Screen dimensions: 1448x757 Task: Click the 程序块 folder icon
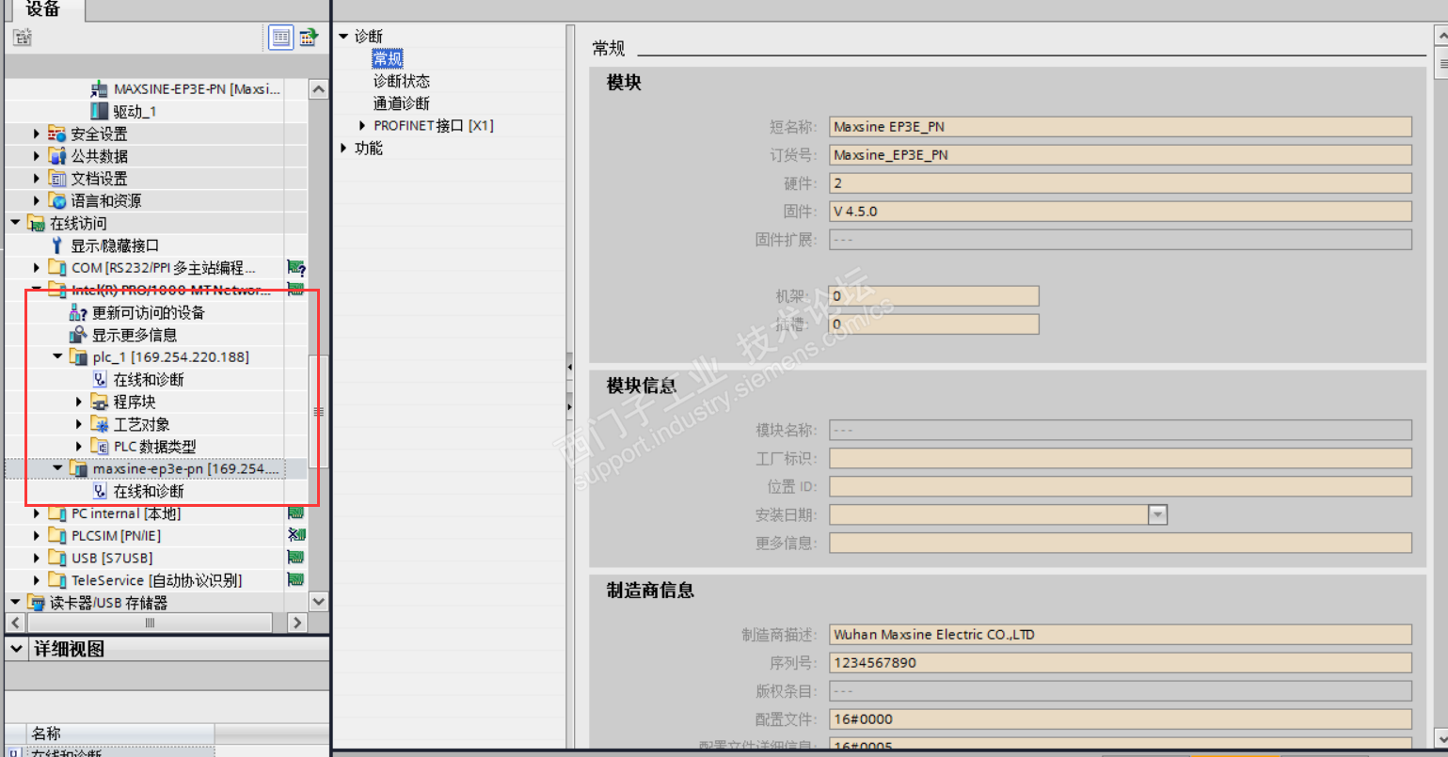tap(100, 402)
